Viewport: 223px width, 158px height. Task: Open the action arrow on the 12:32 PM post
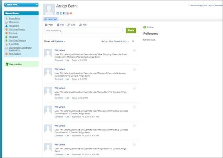tap(135, 88)
